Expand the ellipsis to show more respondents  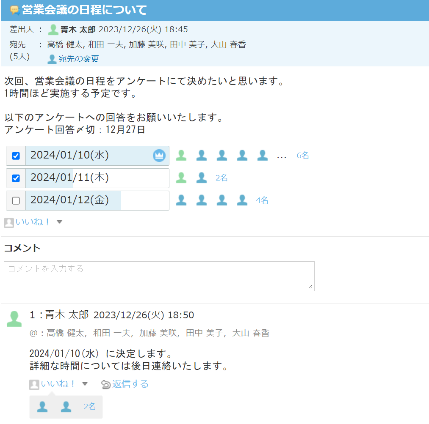point(282,157)
